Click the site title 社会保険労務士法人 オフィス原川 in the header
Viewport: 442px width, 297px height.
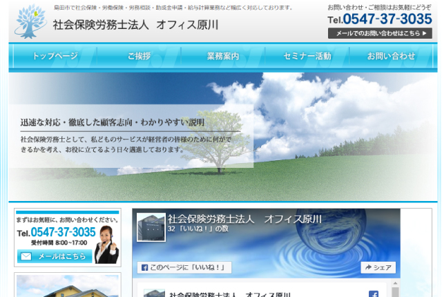click(135, 25)
